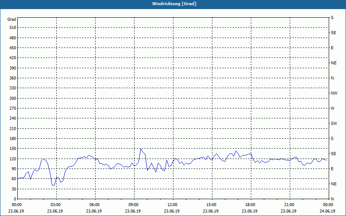The height and width of the screenshot is (216, 346).
Task: Select the 30 y-axis value
Action: tap(14, 189)
